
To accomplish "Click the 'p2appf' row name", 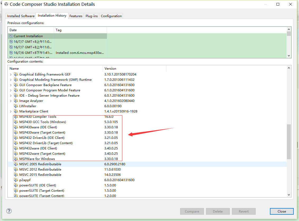I will tap(25, 180).
